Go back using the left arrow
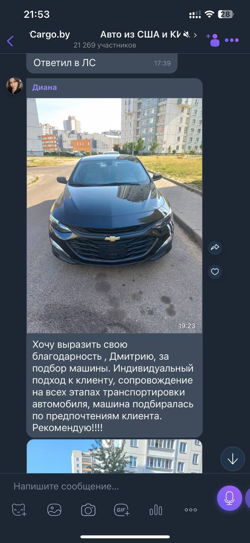 tap(10, 41)
